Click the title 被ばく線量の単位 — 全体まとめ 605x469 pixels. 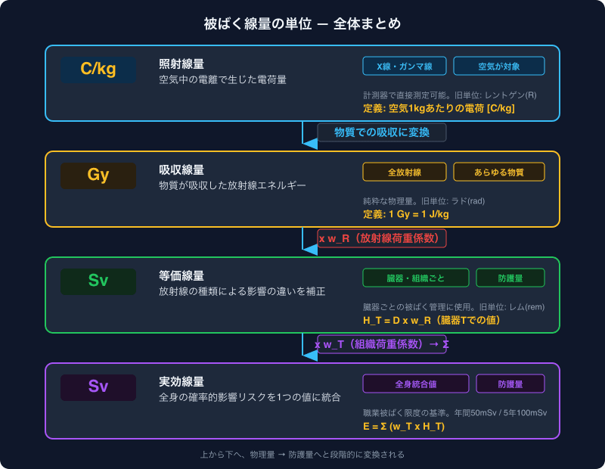click(x=302, y=24)
